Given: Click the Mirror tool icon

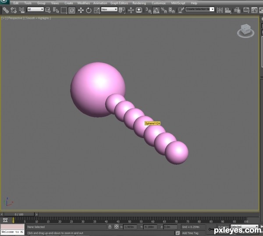Looking at the screenshot, I should coord(220,10).
